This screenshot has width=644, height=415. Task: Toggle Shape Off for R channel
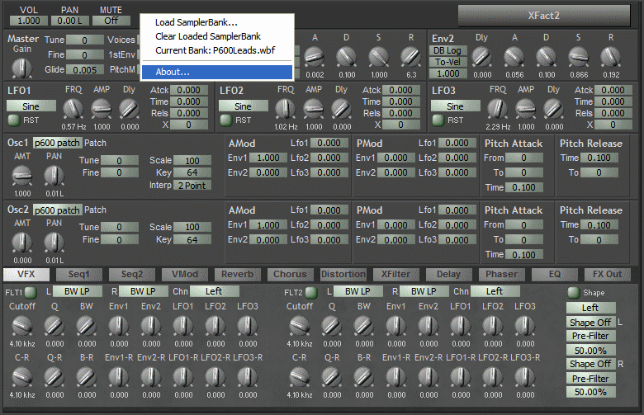tap(590, 364)
